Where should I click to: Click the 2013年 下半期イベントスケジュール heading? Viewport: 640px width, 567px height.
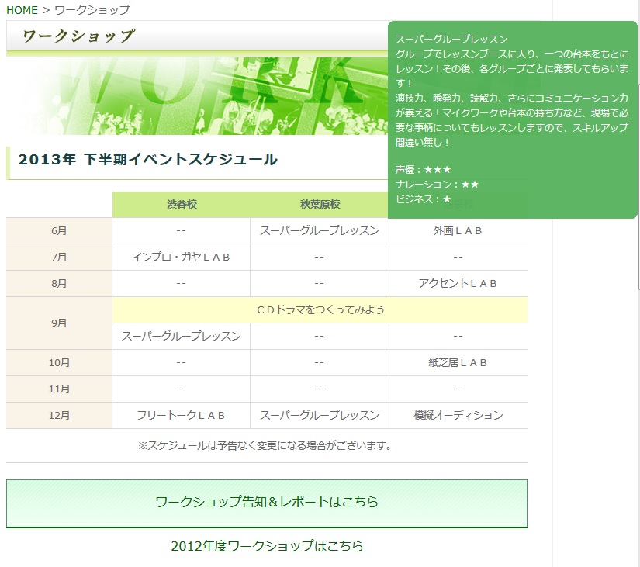pyautogui.click(x=147, y=161)
